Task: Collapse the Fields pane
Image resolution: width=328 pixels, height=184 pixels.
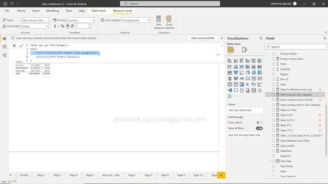Action: point(324,38)
